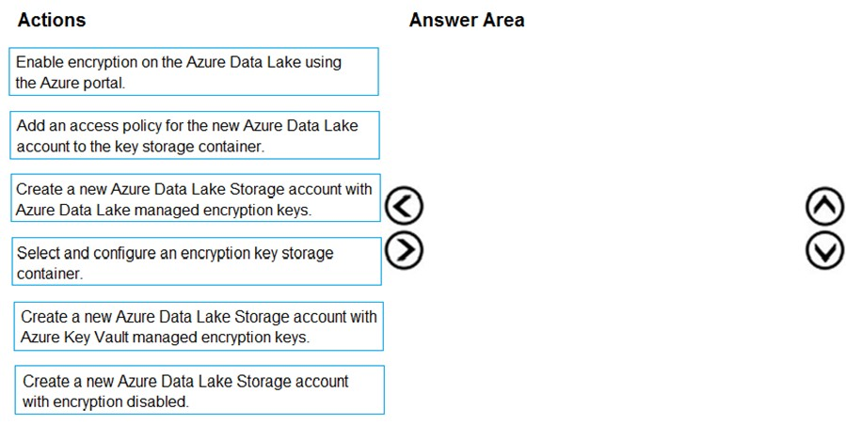Click the move right arrow icon
This screenshot has width=846, height=425.
(404, 249)
